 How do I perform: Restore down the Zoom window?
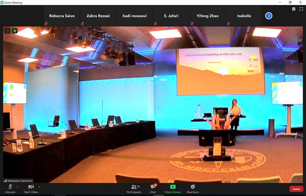click(x=290, y=2)
